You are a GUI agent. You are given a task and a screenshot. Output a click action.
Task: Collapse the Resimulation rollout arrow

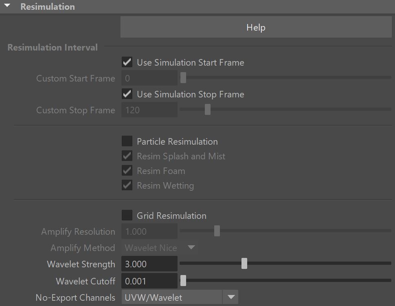(x=7, y=6)
